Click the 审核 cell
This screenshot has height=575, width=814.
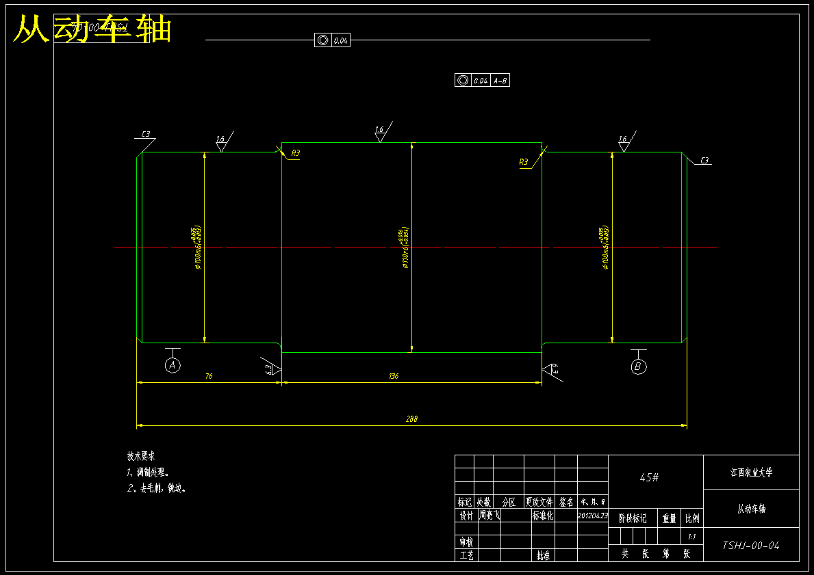(x=466, y=542)
